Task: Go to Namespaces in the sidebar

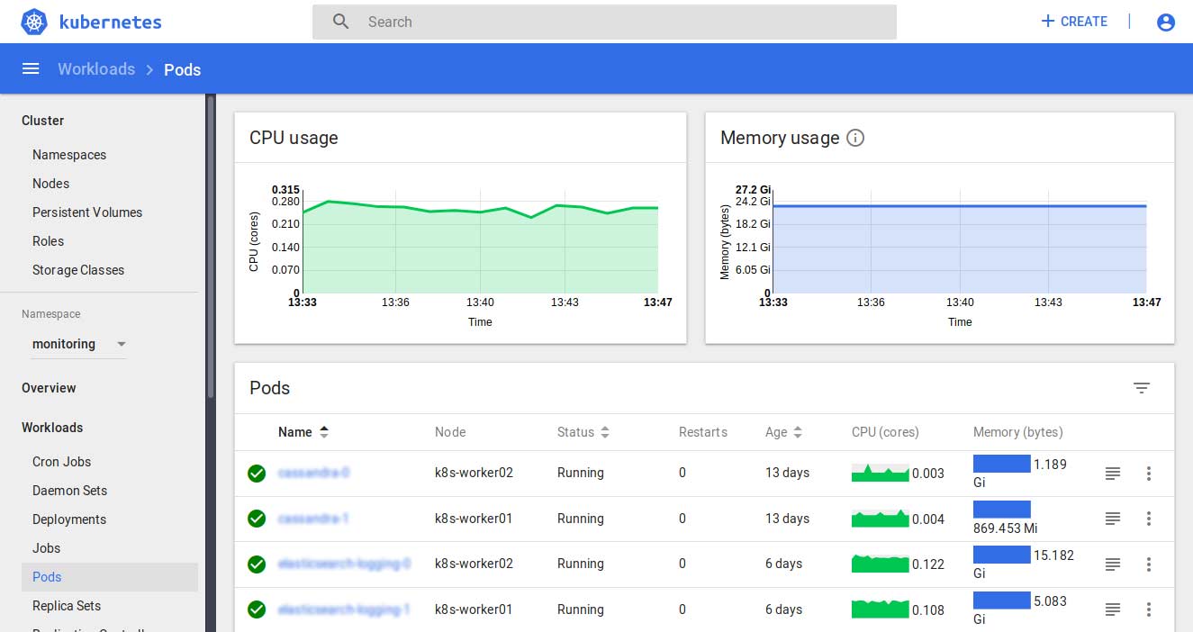Action: point(69,155)
